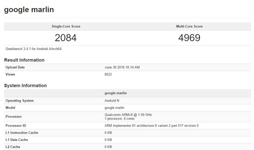Viewport: 254px width, 150px height.
Task: Select 'Geekbench 3.4.1 for Android AArch64' text
Action: (34, 49)
